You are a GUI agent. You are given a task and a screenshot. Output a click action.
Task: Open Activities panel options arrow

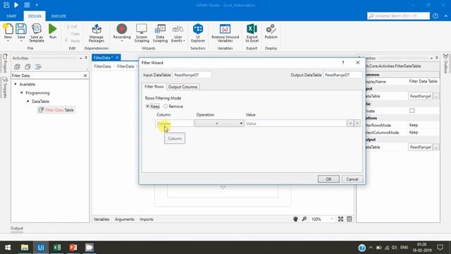pos(80,58)
